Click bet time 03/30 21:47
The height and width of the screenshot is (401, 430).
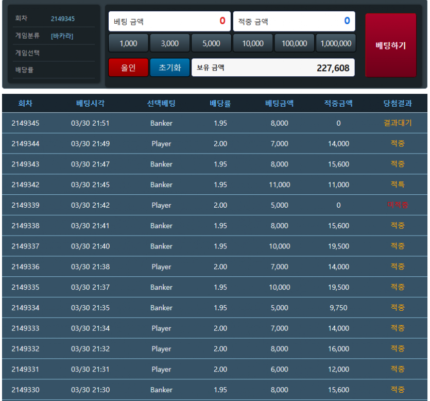(x=90, y=164)
